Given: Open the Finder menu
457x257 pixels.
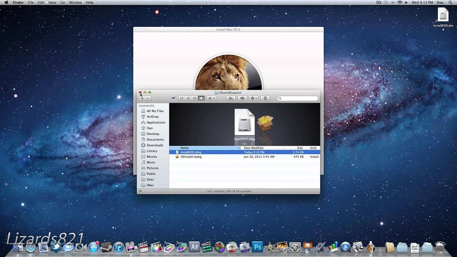Looking at the screenshot, I should point(18,2).
